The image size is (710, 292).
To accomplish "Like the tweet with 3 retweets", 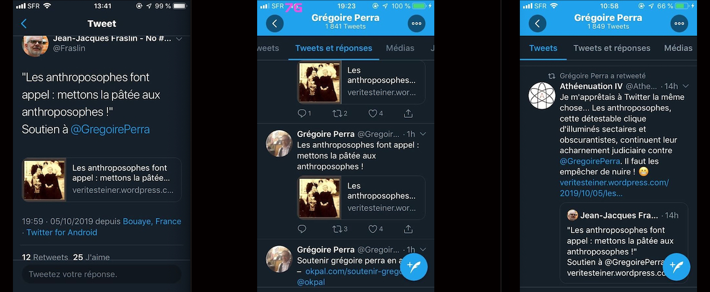I will (x=375, y=229).
